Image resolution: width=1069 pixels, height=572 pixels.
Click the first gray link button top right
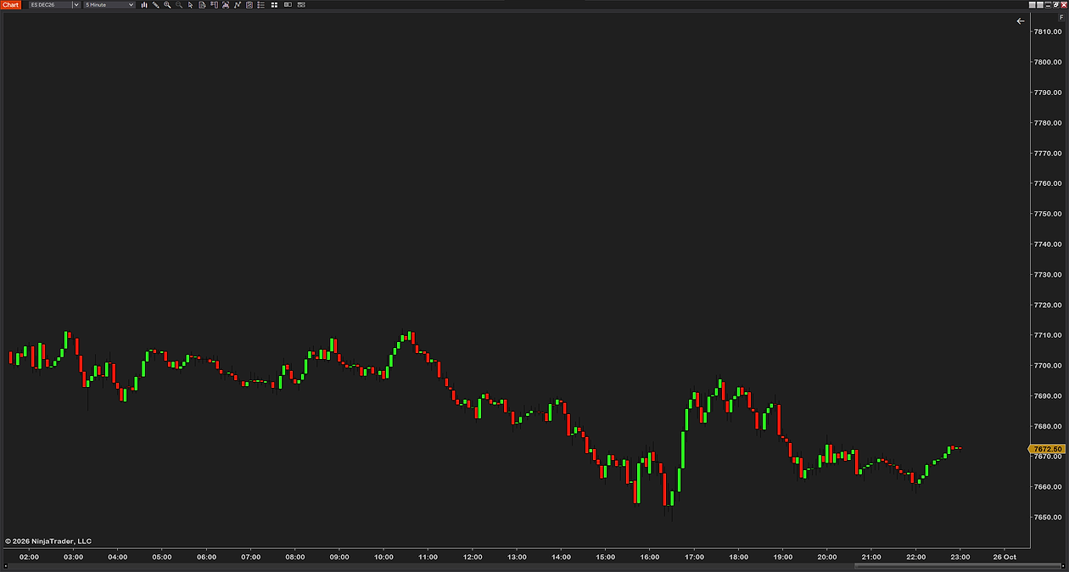1033,5
